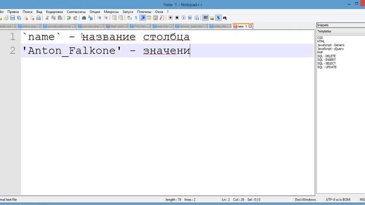Toggle the Snippets S plugin icon
The height and width of the screenshot is (205, 365).
(218, 18)
